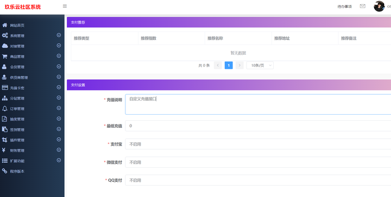Click the crop icon beside 插件管理
This screenshot has width=391, height=197.
coord(4,140)
